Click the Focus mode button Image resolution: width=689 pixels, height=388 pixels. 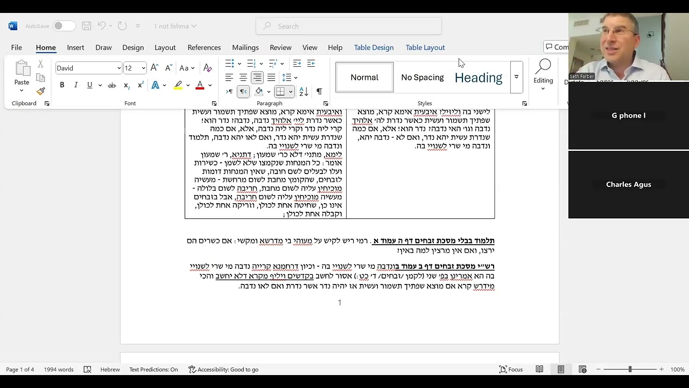511,369
